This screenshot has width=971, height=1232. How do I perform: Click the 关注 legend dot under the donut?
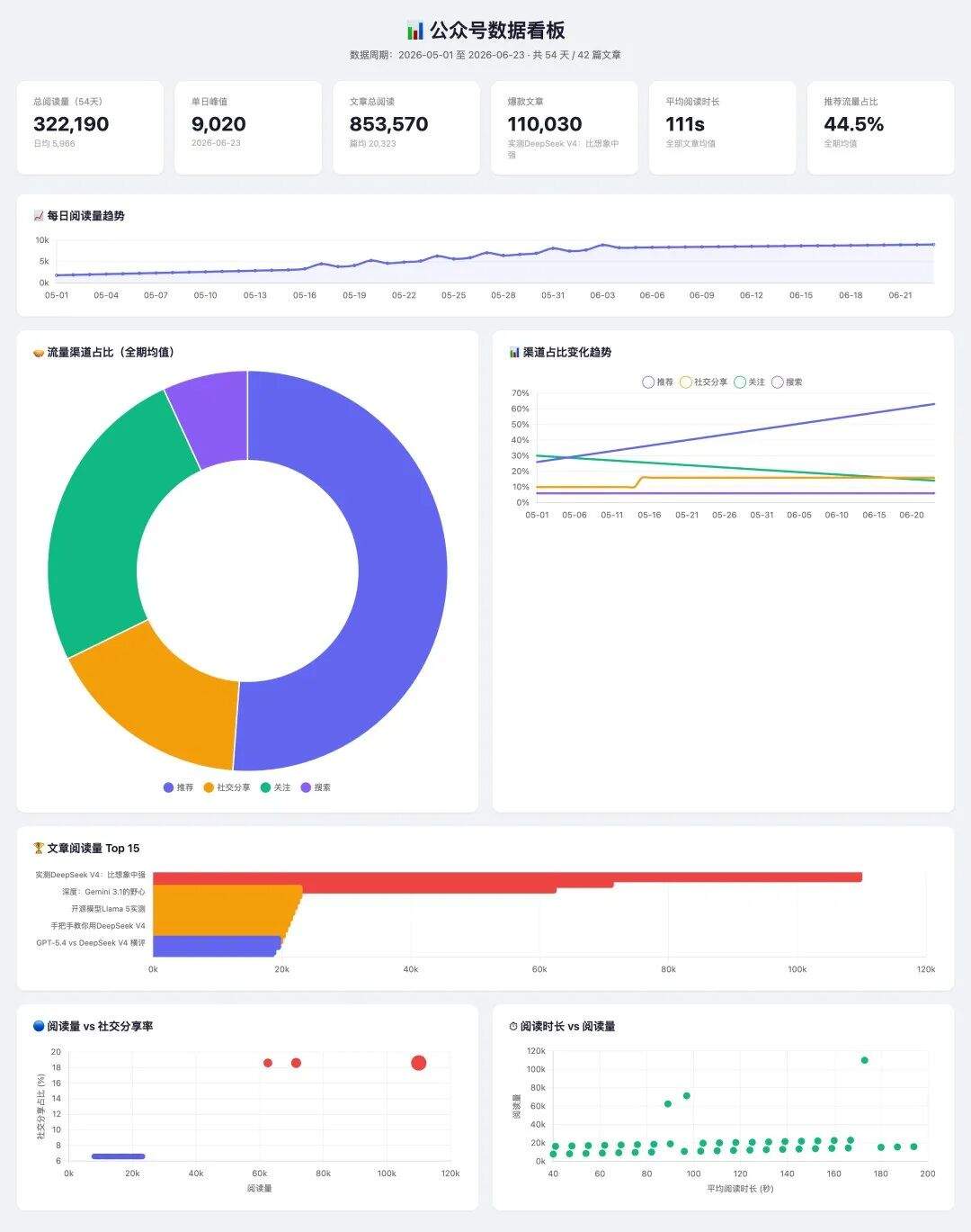coord(265,787)
